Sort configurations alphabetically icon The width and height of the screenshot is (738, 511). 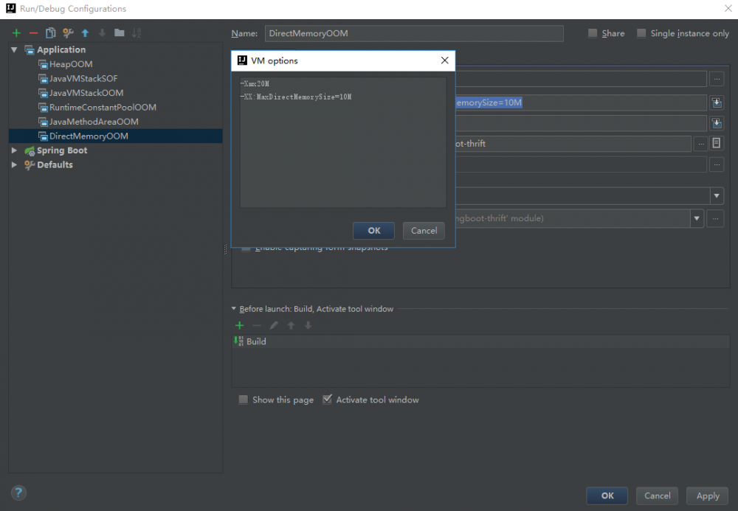tap(137, 33)
